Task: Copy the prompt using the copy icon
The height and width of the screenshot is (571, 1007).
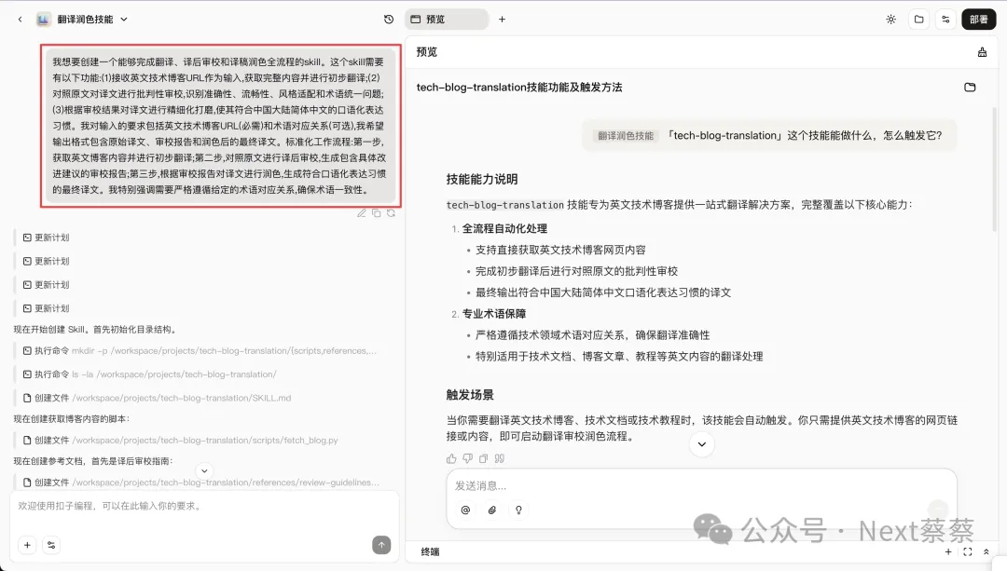Action: [x=377, y=213]
